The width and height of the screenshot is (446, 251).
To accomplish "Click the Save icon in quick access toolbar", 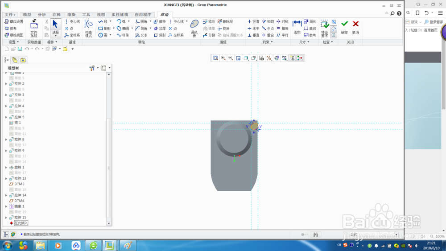I will 20,49.
